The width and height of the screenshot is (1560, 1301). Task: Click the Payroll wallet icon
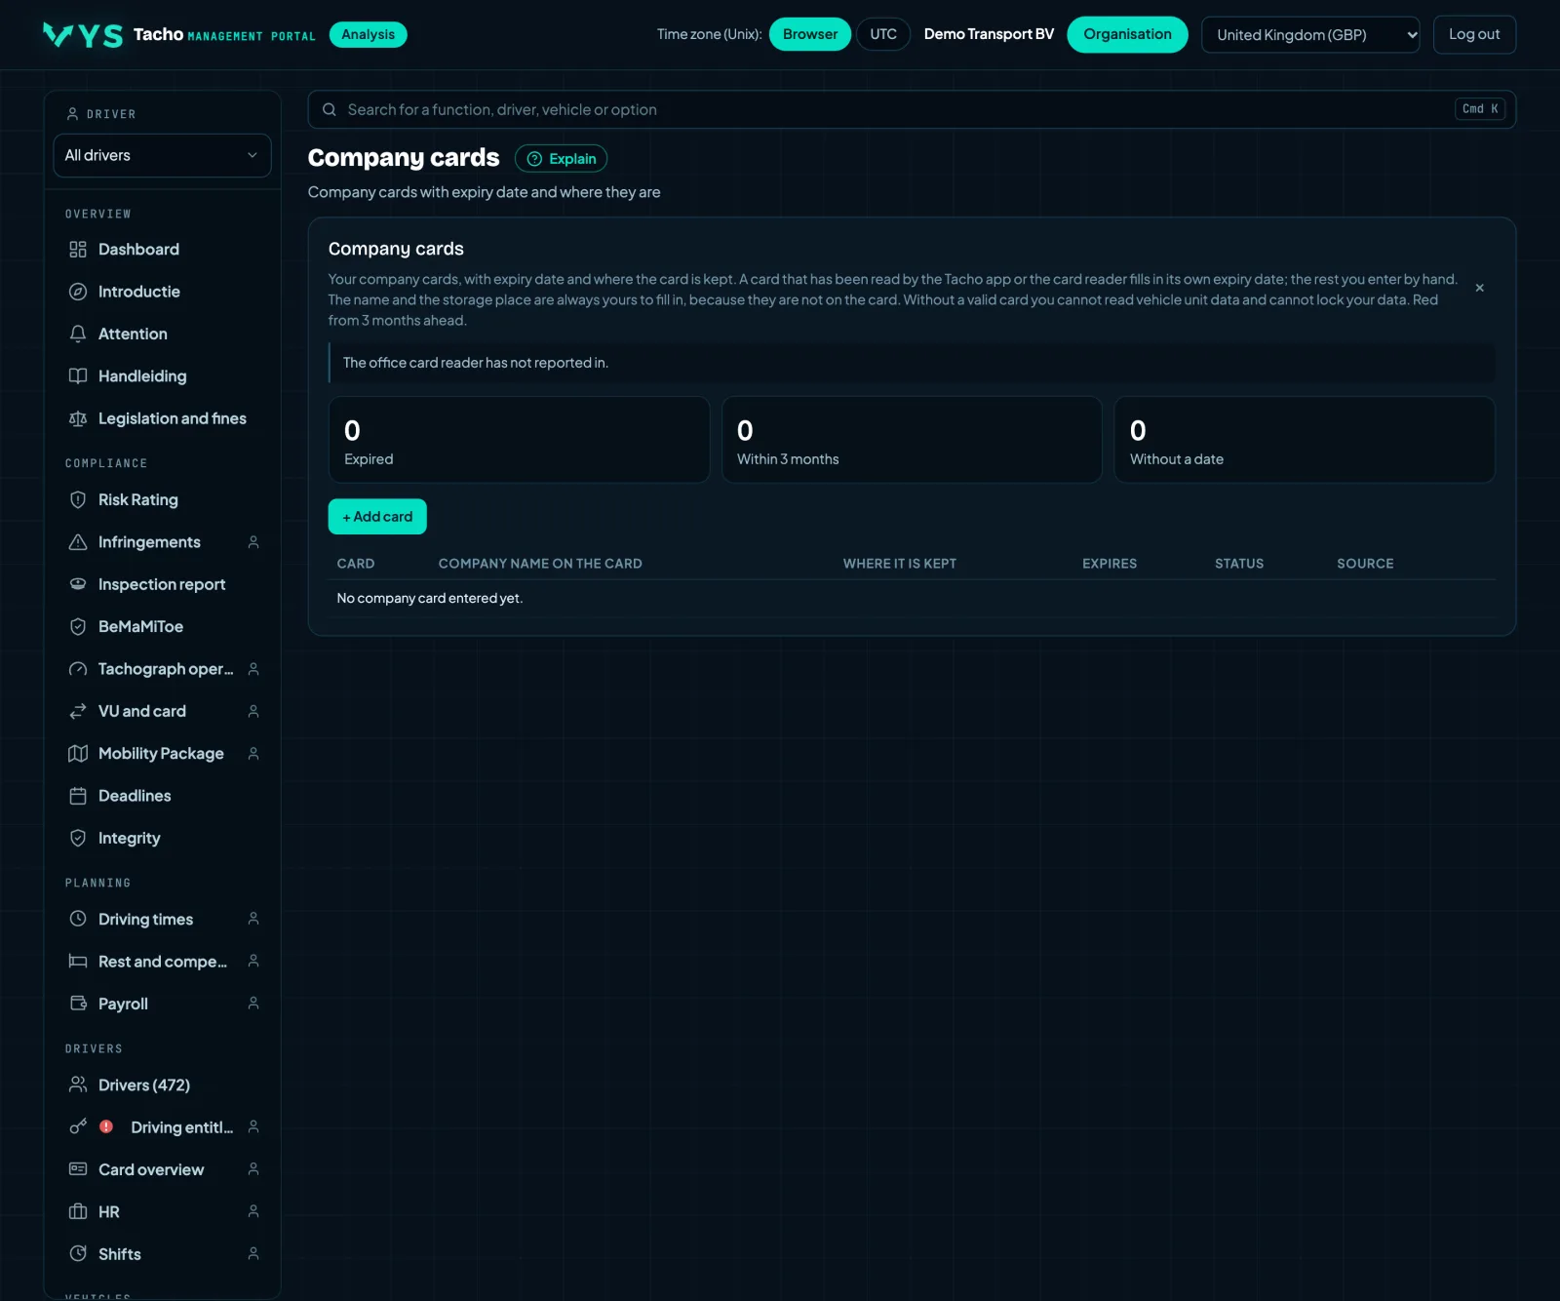[x=78, y=1004]
